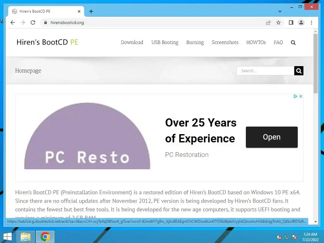Close the ad with the X icon
Viewport: 324px width, 243px height.
tap(301, 96)
